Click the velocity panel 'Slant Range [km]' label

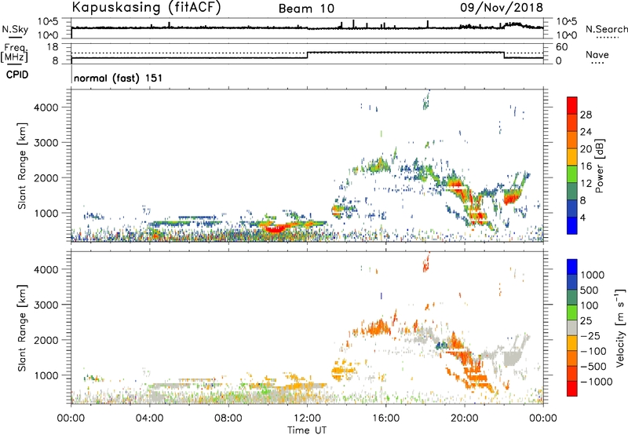(22, 328)
